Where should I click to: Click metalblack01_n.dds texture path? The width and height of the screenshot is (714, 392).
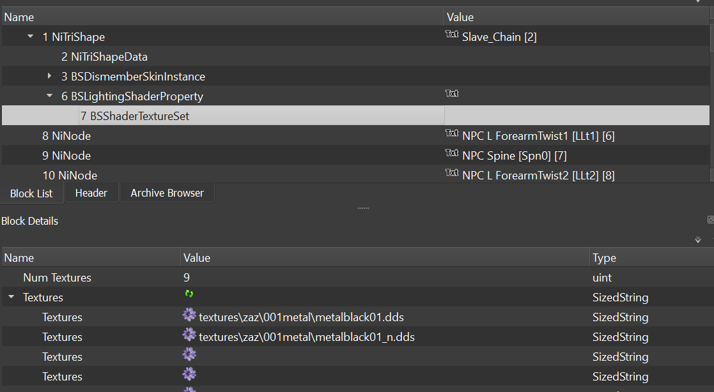click(x=306, y=337)
